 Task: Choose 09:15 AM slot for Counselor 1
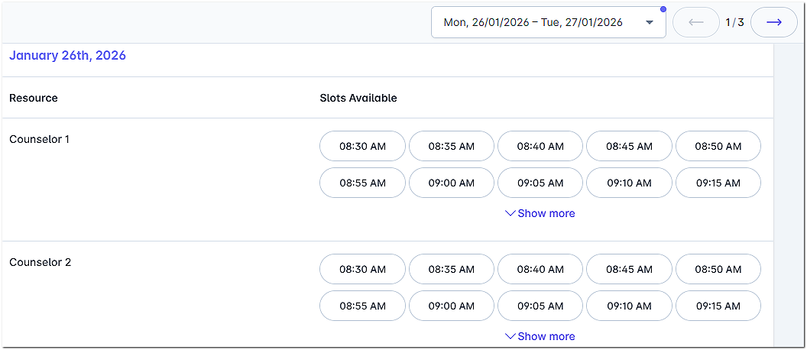pos(718,183)
